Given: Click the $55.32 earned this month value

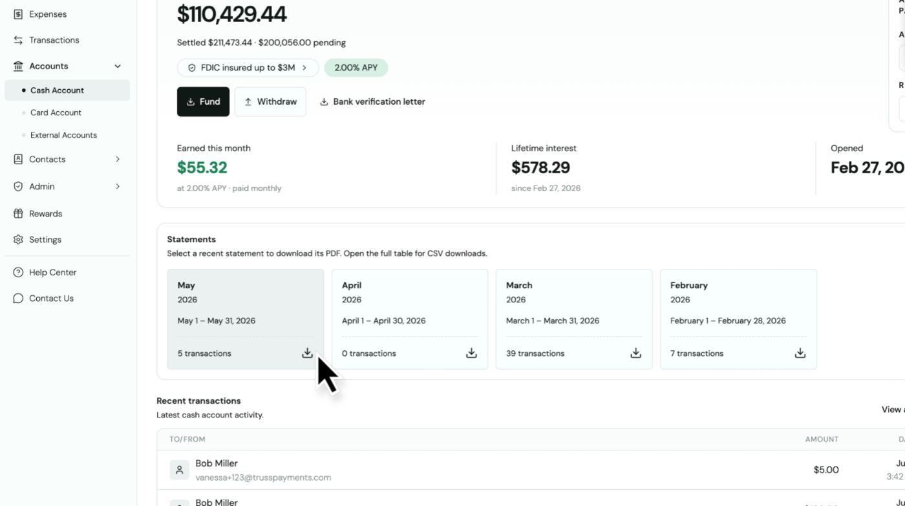Looking at the screenshot, I should click(x=202, y=168).
